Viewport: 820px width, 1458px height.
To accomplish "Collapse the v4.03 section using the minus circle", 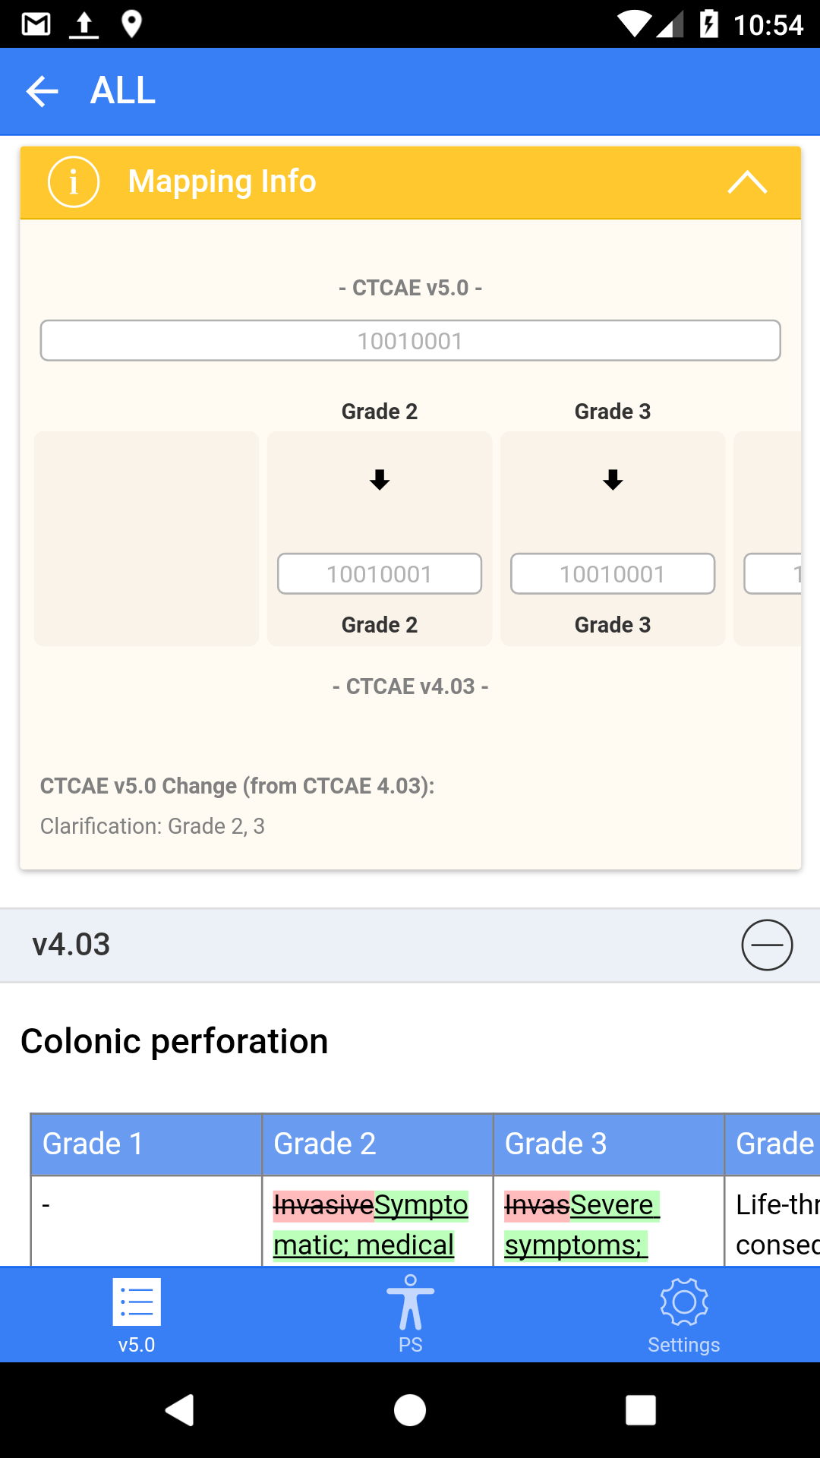I will tap(767, 945).
